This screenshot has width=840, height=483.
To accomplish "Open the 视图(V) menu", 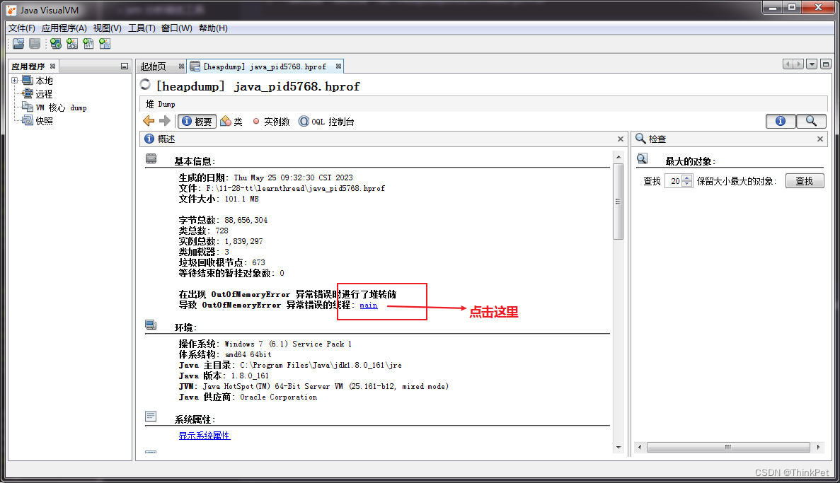I will point(107,28).
